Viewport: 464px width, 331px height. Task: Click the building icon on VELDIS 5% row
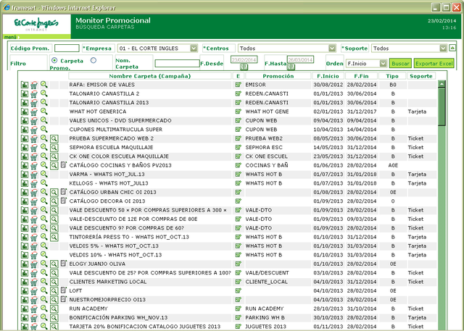(x=25, y=246)
